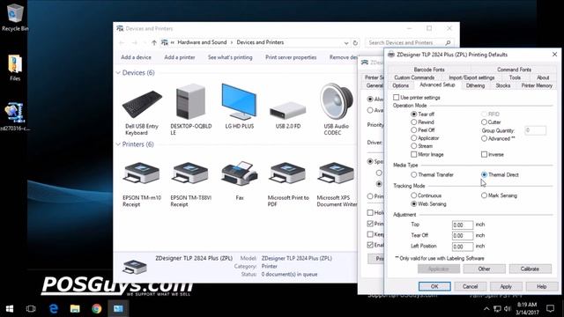Open the Custom Commands tab
Image resolution: width=564 pixels, height=317 pixels.
pyautogui.click(x=414, y=77)
